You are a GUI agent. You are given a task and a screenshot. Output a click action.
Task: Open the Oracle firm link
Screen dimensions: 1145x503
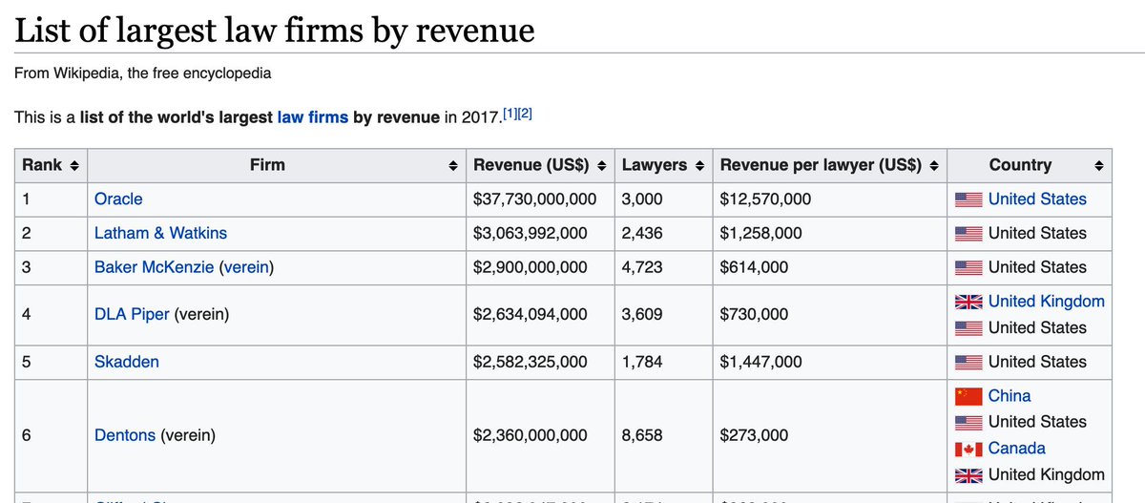click(118, 199)
